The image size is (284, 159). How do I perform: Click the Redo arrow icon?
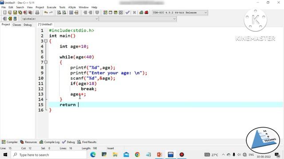(51, 12)
